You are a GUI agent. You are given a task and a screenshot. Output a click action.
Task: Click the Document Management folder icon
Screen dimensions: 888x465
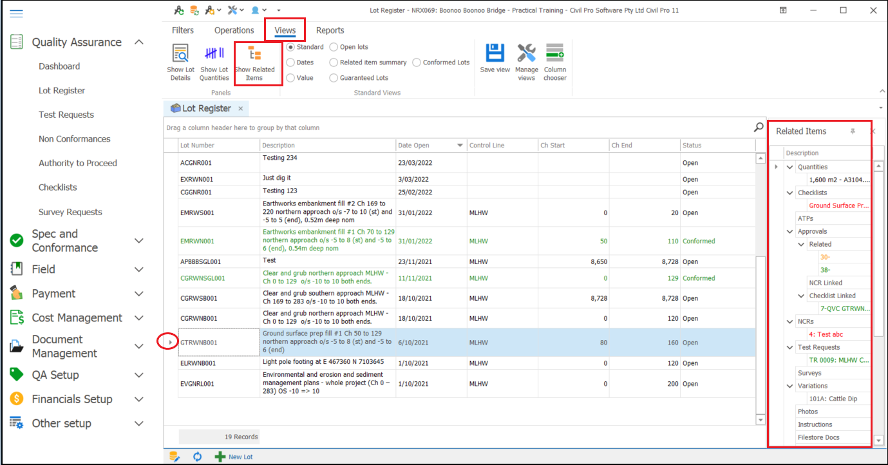(x=17, y=346)
